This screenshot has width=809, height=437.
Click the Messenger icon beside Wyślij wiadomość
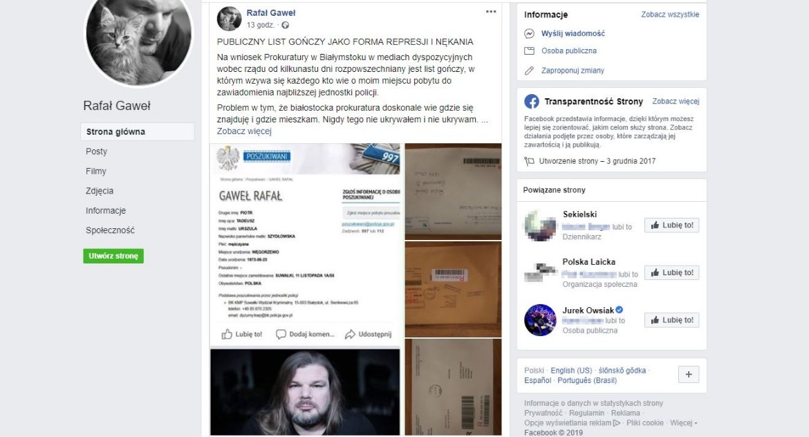tap(529, 34)
